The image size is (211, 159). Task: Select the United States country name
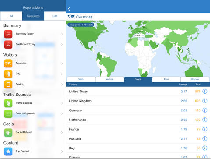[79, 92]
